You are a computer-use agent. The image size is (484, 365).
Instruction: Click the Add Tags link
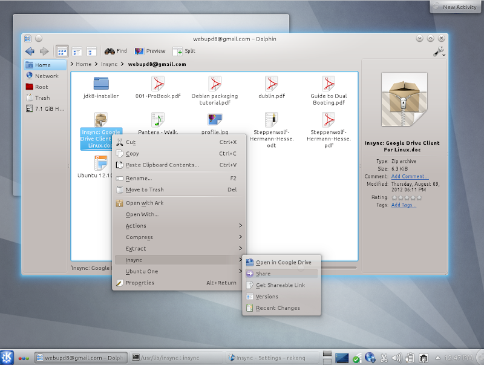coord(404,205)
